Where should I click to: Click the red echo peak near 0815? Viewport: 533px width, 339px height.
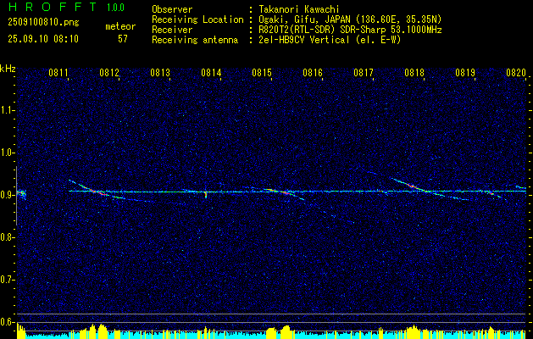[285, 192]
